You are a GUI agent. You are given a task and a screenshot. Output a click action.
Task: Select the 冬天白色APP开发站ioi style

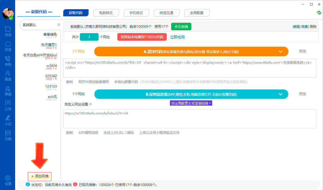40,55
